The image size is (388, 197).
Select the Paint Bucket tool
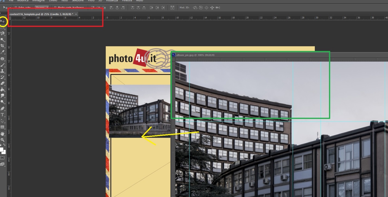[3, 90]
